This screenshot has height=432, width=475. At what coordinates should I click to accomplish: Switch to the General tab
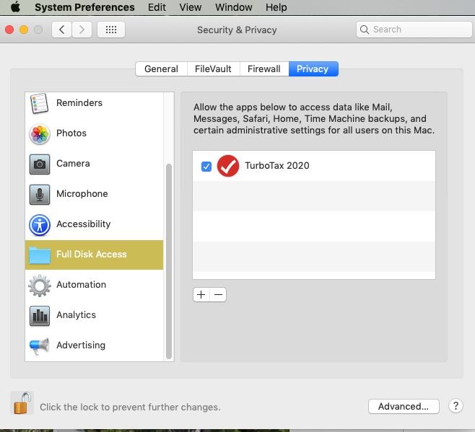(161, 69)
